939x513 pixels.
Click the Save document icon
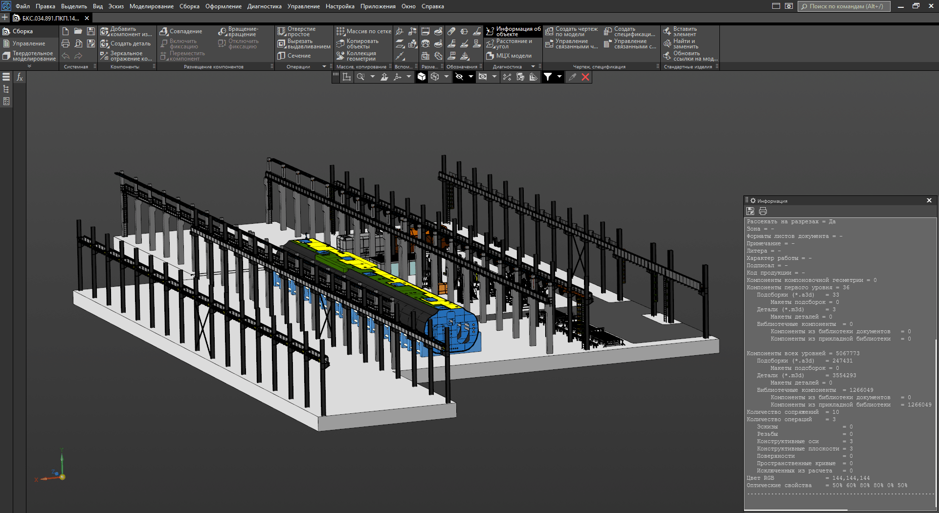click(x=91, y=31)
